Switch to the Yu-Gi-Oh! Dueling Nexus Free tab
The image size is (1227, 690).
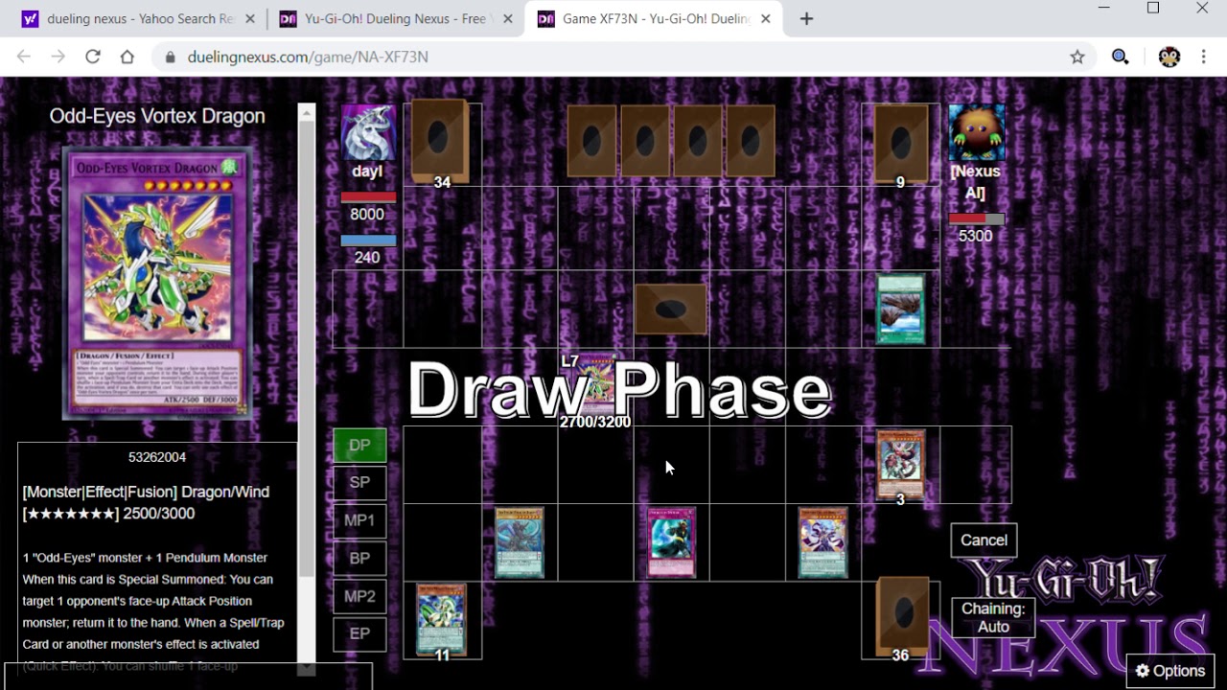click(x=395, y=19)
